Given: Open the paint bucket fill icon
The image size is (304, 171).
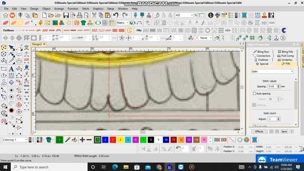Looking at the screenshot, I should pyautogui.click(x=75, y=140).
